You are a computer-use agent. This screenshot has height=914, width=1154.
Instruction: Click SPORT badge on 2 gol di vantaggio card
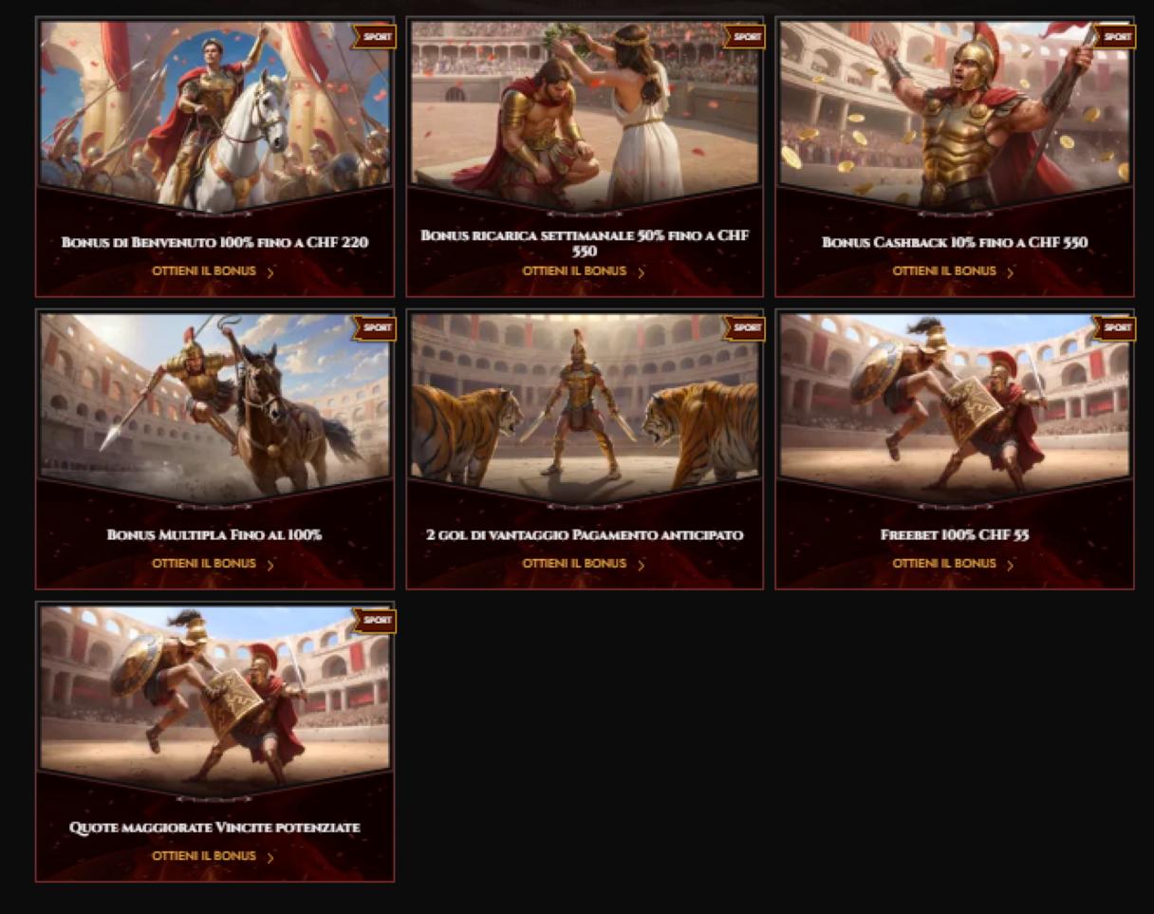click(x=745, y=328)
